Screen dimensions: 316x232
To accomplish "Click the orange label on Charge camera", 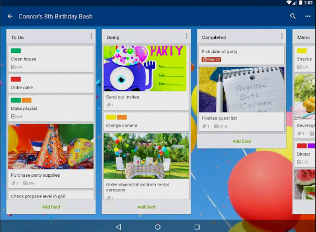I will (122, 117).
